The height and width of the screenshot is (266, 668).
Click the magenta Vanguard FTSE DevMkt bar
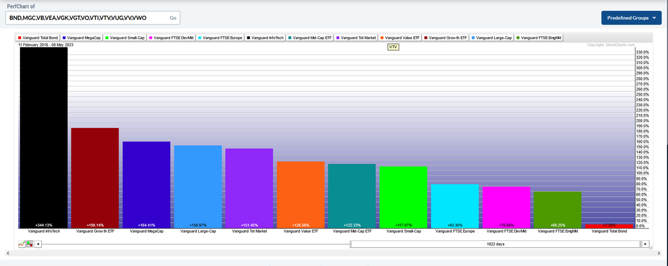point(506,207)
